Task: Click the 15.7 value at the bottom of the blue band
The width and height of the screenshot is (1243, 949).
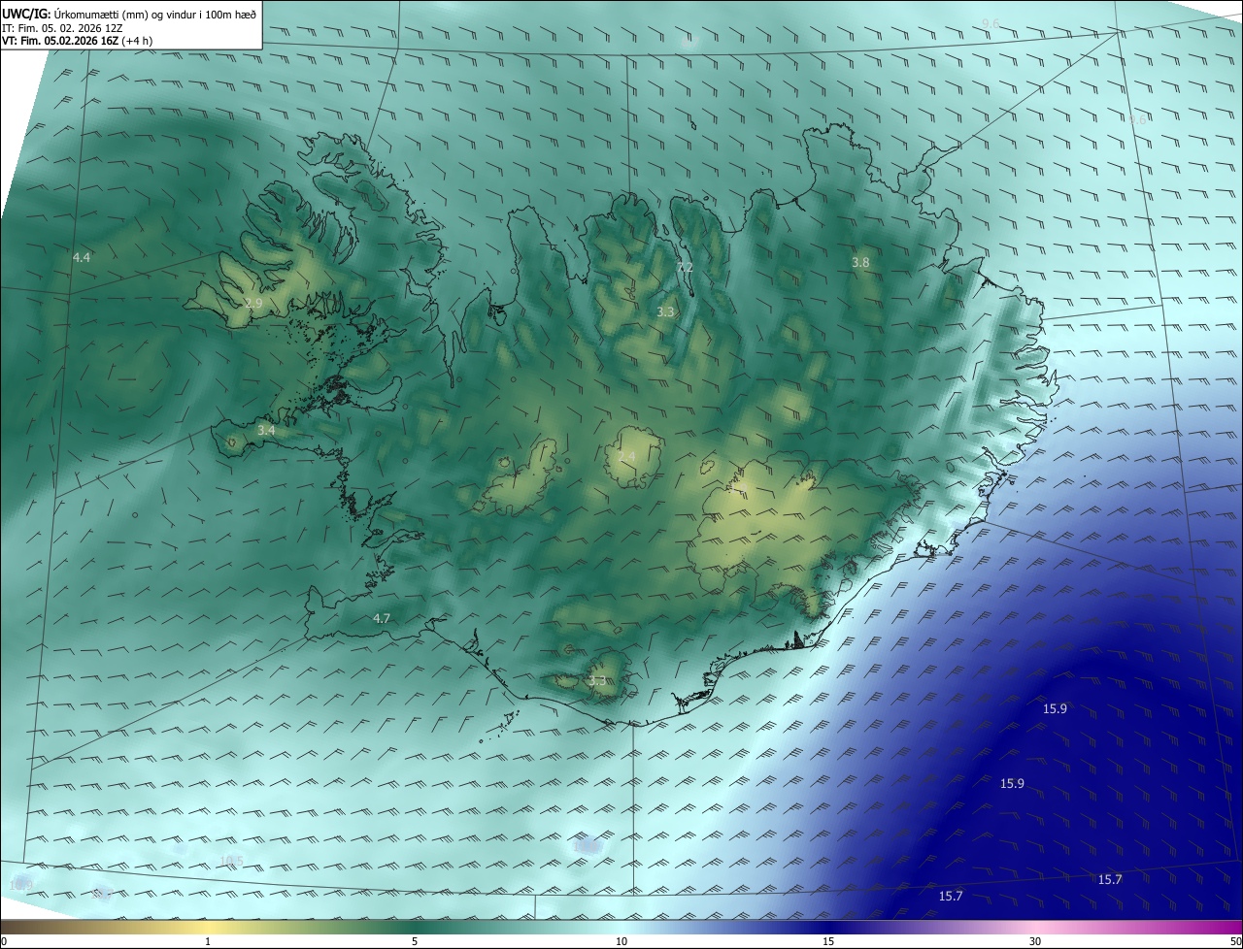Action: click(x=951, y=896)
